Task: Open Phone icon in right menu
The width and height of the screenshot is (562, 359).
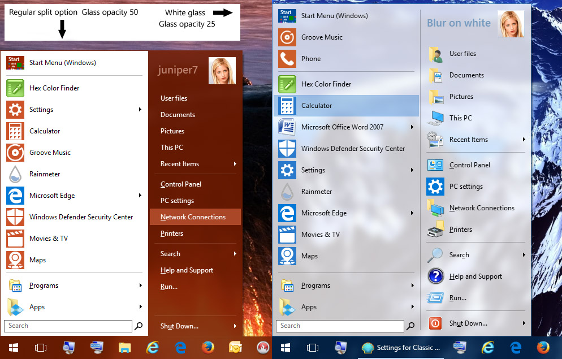Action: point(287,59)
